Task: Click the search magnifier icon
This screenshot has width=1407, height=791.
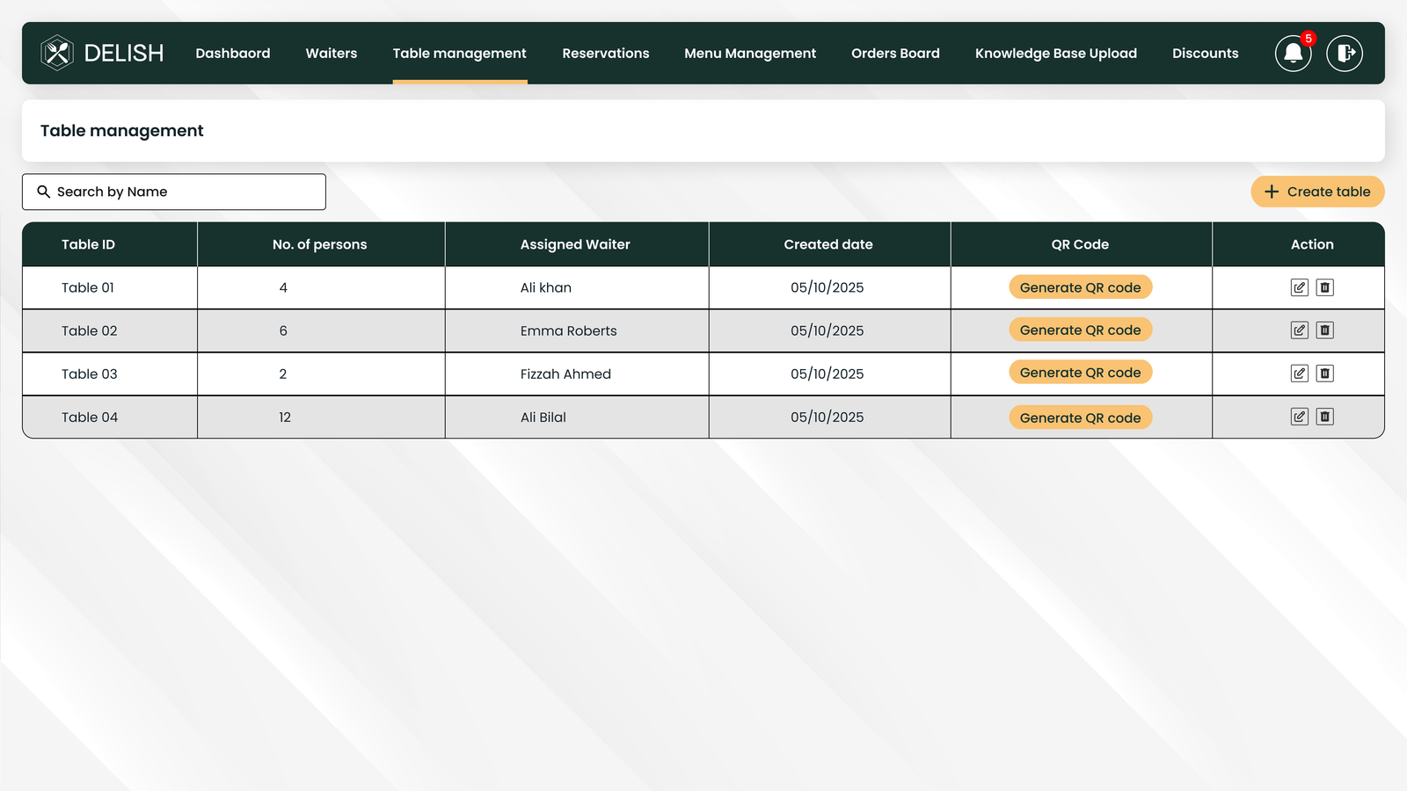Action: [x=43, y=192]
